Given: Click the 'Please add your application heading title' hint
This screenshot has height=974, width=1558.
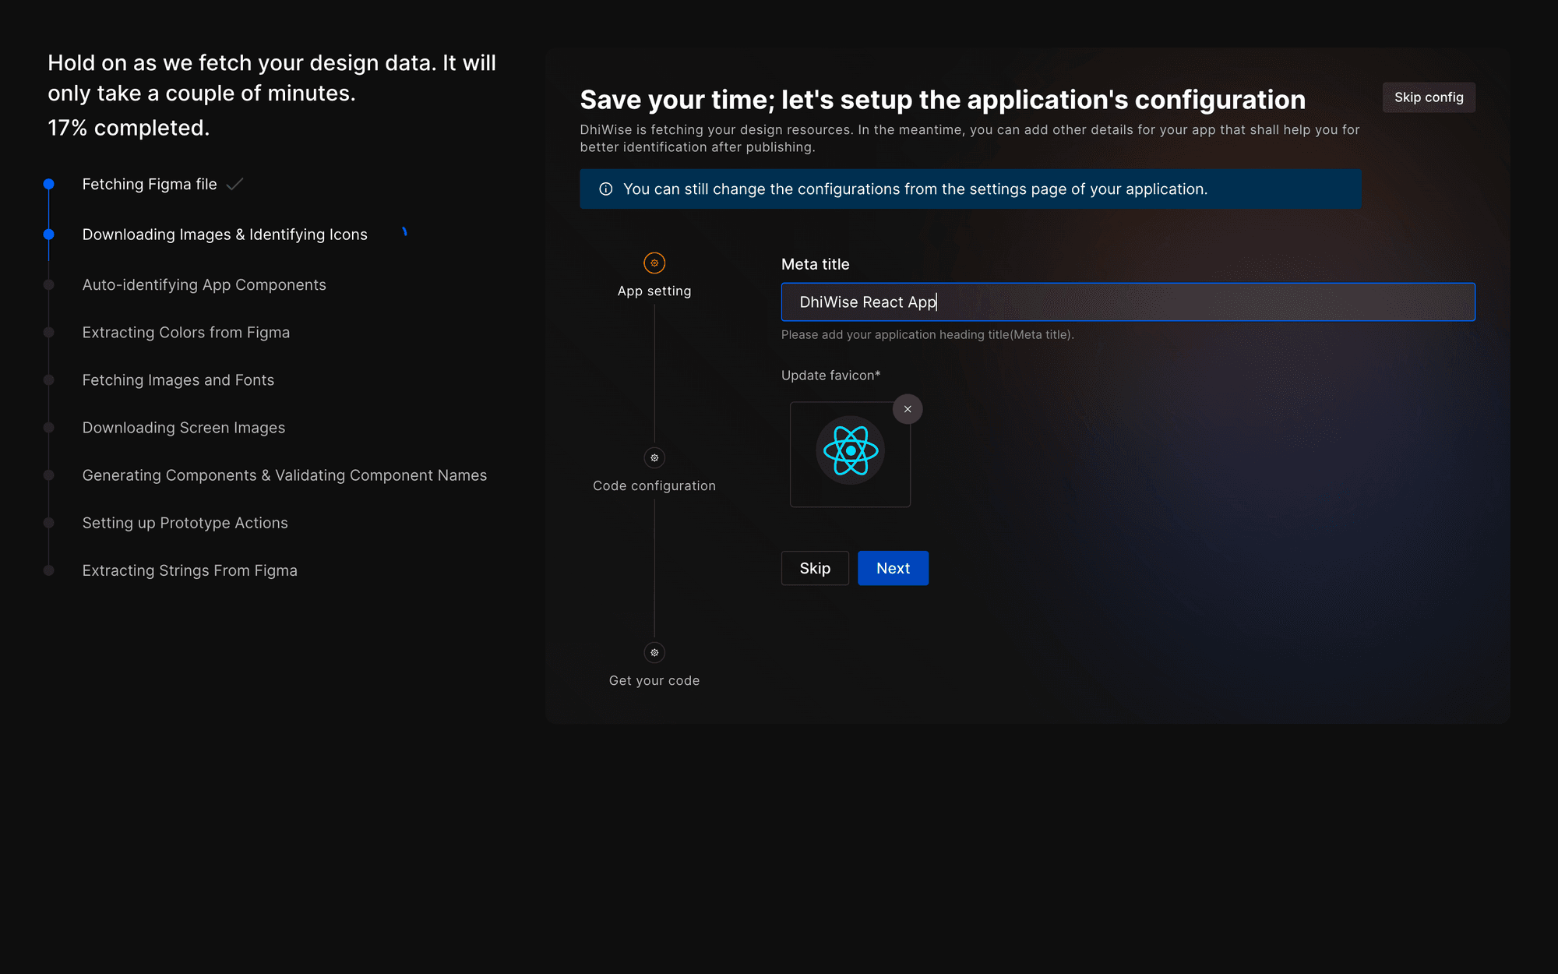Looking at the screenshot, I should point(927,334).
